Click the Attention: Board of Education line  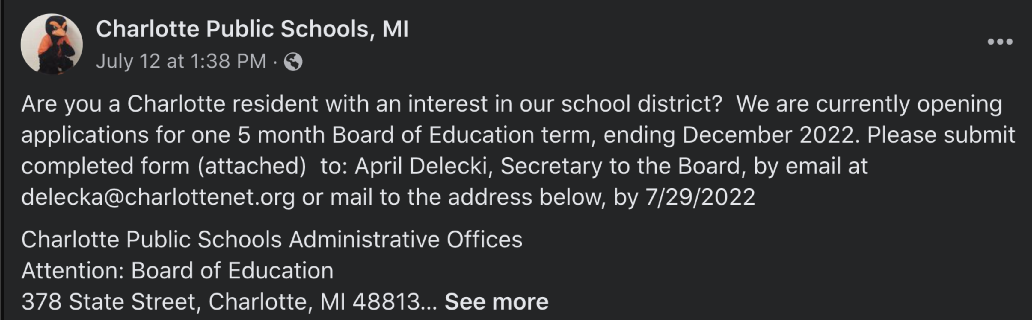177,270
